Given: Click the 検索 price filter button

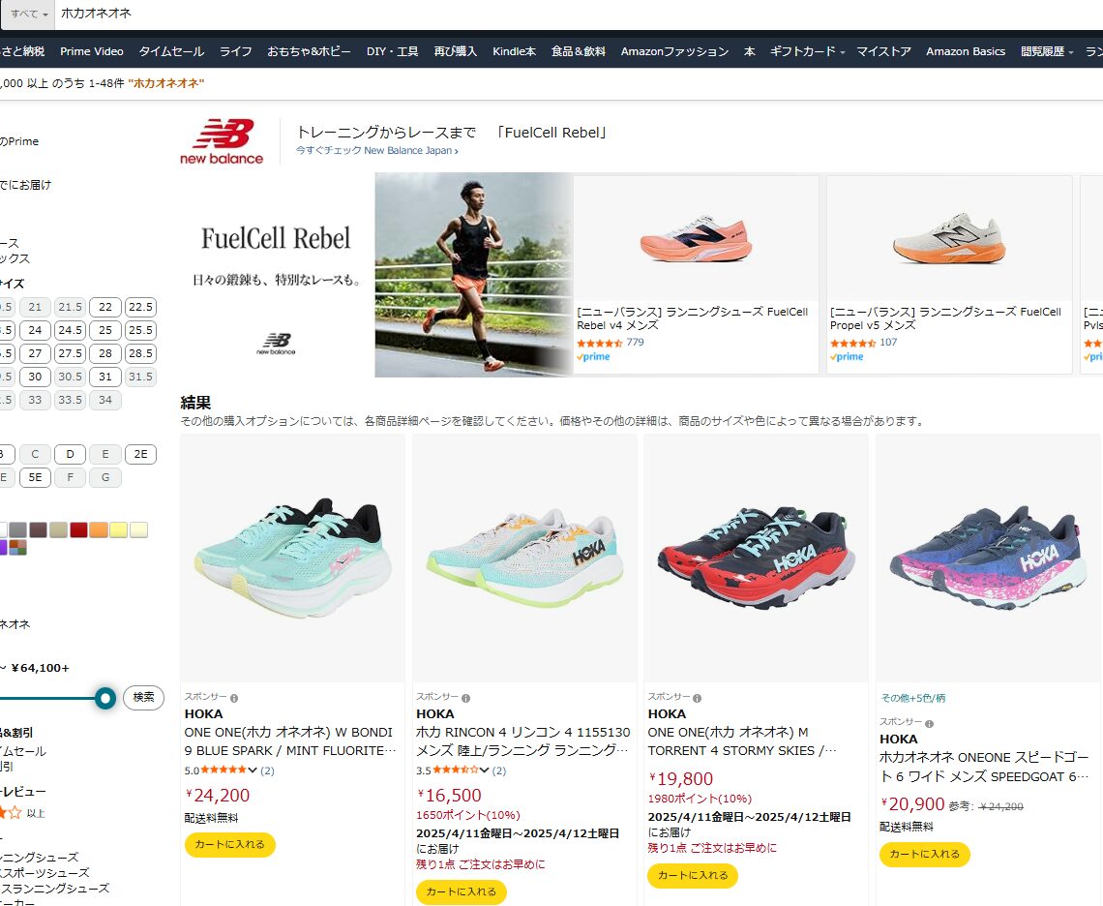Looking at the screenshot, I should tap(143, 697).
